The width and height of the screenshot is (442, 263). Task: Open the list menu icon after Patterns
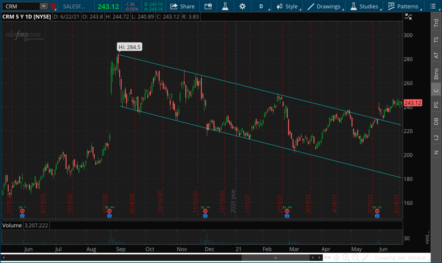432,6
